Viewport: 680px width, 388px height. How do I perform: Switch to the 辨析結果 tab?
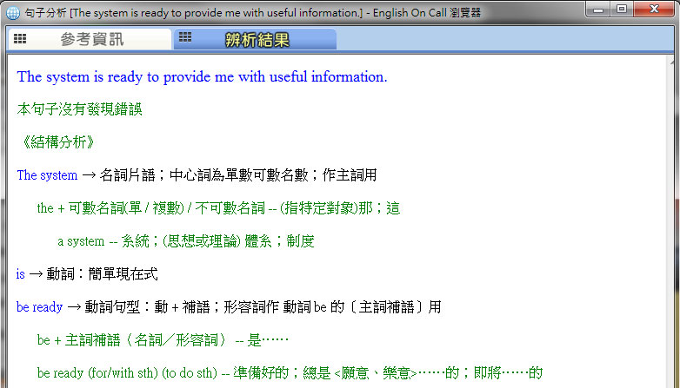tap(255, 39)
